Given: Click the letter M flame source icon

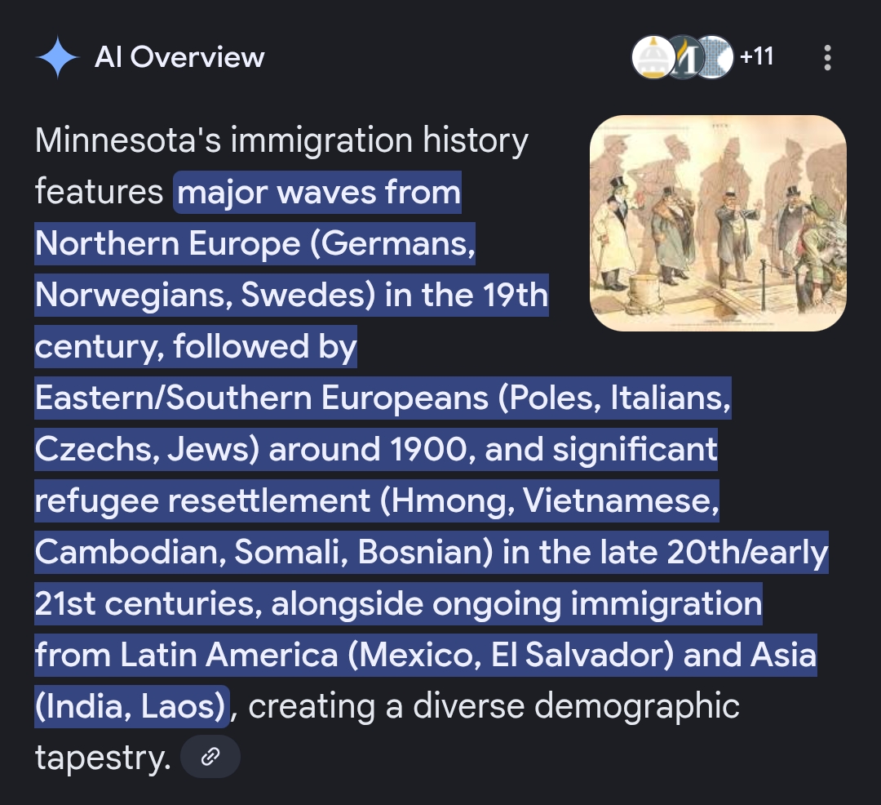Looking at the screenshot, I should click(x=685, y=58).
